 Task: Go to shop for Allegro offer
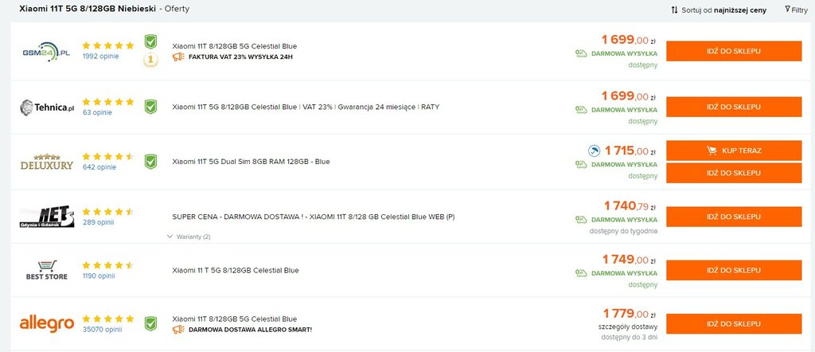734,323
